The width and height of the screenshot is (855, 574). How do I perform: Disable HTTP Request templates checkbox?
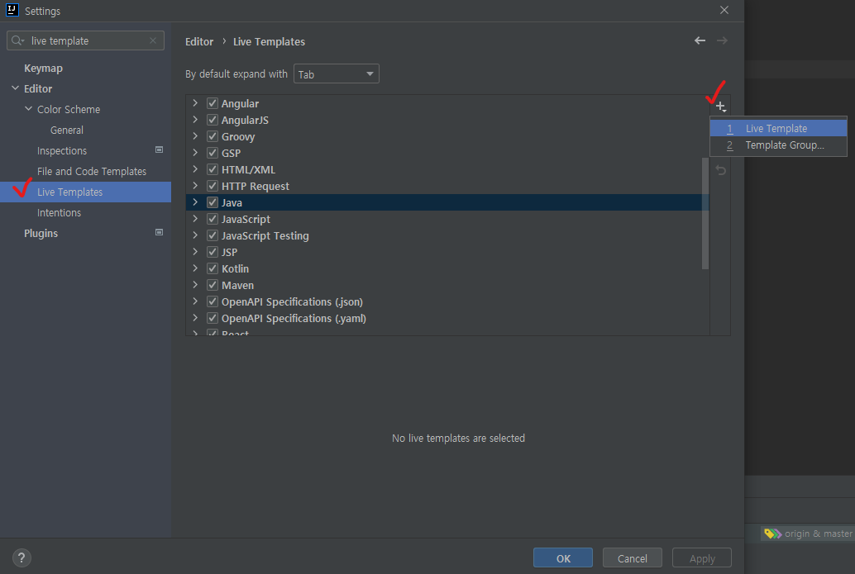coord(213,186)
